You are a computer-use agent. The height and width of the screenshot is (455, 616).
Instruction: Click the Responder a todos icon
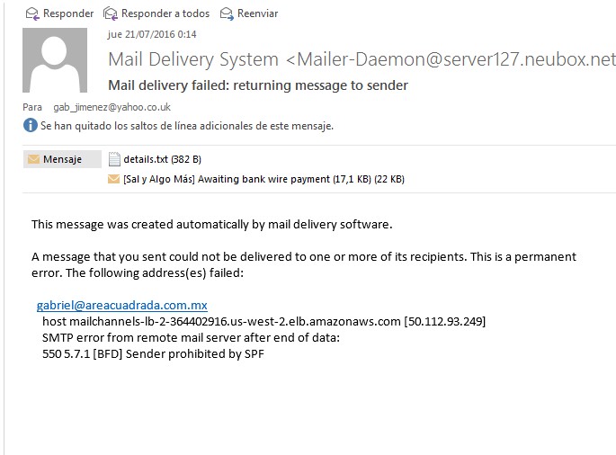click(112, 13)
